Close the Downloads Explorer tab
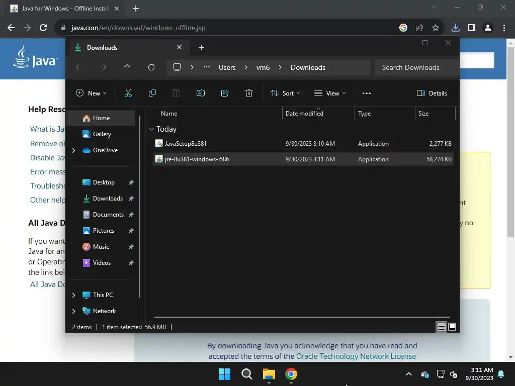Screen dimensions: 515x386 pyautogui.click(x=180, y=47)
